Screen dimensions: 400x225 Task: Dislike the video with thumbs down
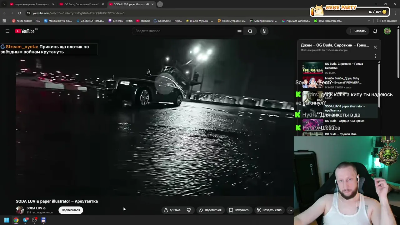[189, 210]
